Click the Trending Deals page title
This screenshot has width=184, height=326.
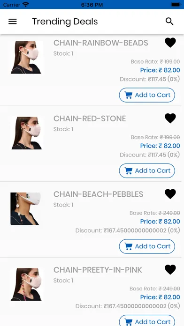click(x=65, y=22)
